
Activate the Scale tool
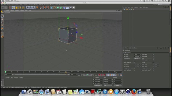click(17, 8)
